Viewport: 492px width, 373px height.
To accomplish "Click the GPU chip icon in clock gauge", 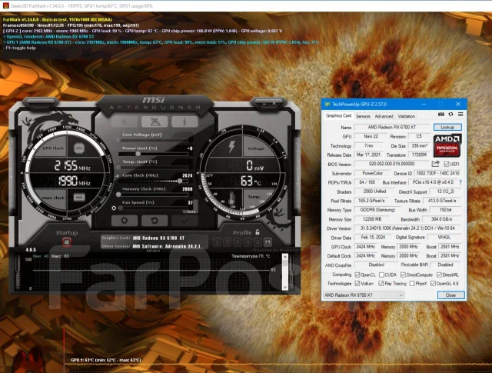I will tap(79, 148).
